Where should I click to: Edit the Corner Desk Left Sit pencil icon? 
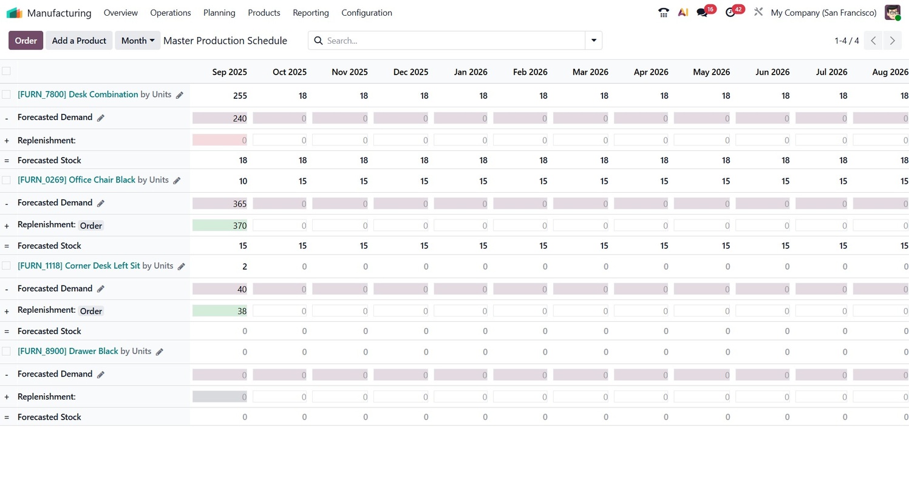[182, 266]
